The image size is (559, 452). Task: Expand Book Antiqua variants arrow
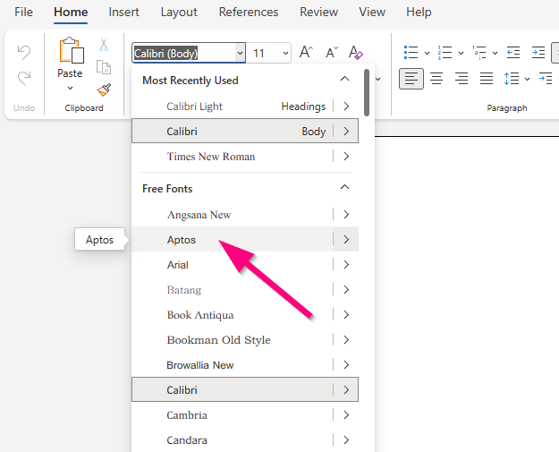pos(346,314)
